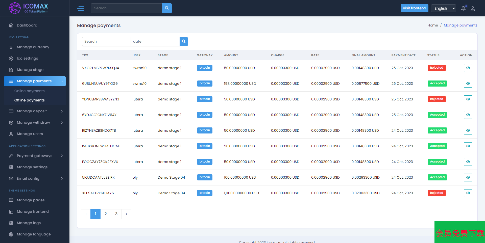Click the top bar search magnifier button
This screenshot has width=485, height=243.
(167, 8)
